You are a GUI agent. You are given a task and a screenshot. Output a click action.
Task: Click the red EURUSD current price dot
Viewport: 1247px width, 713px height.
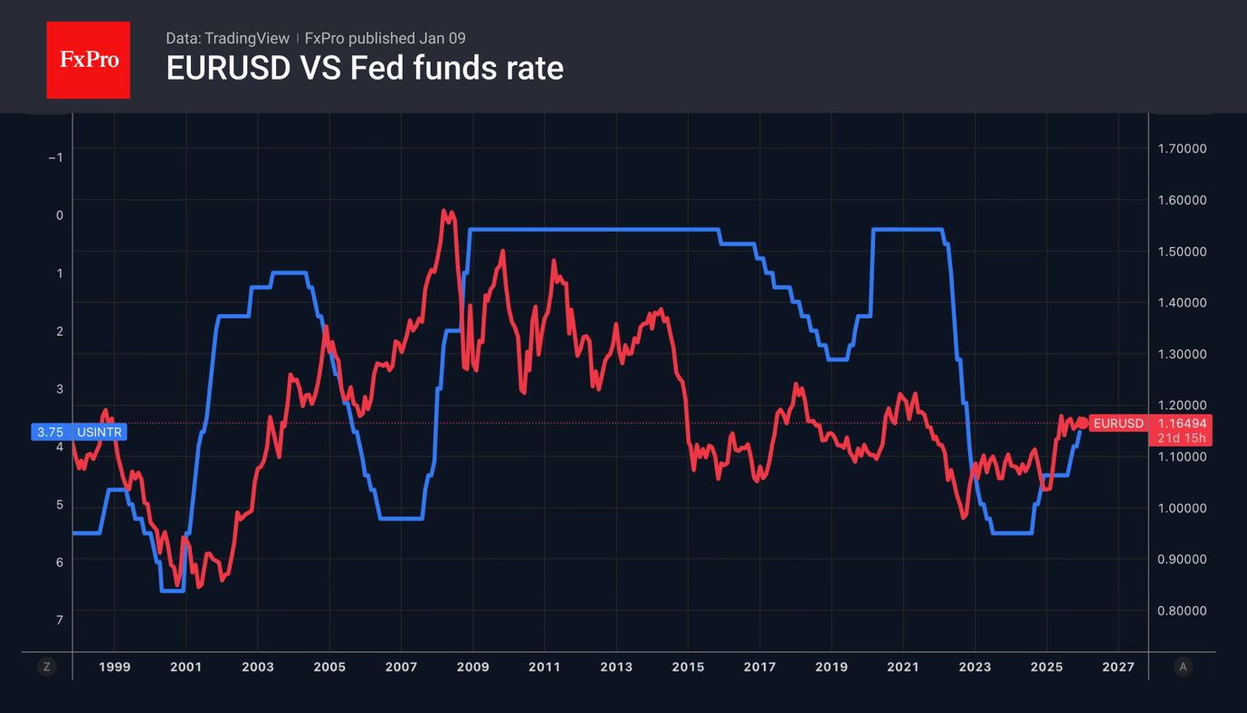pos(1082,423)
